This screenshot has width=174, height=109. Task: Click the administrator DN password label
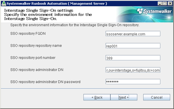click(x=45, y=82)
